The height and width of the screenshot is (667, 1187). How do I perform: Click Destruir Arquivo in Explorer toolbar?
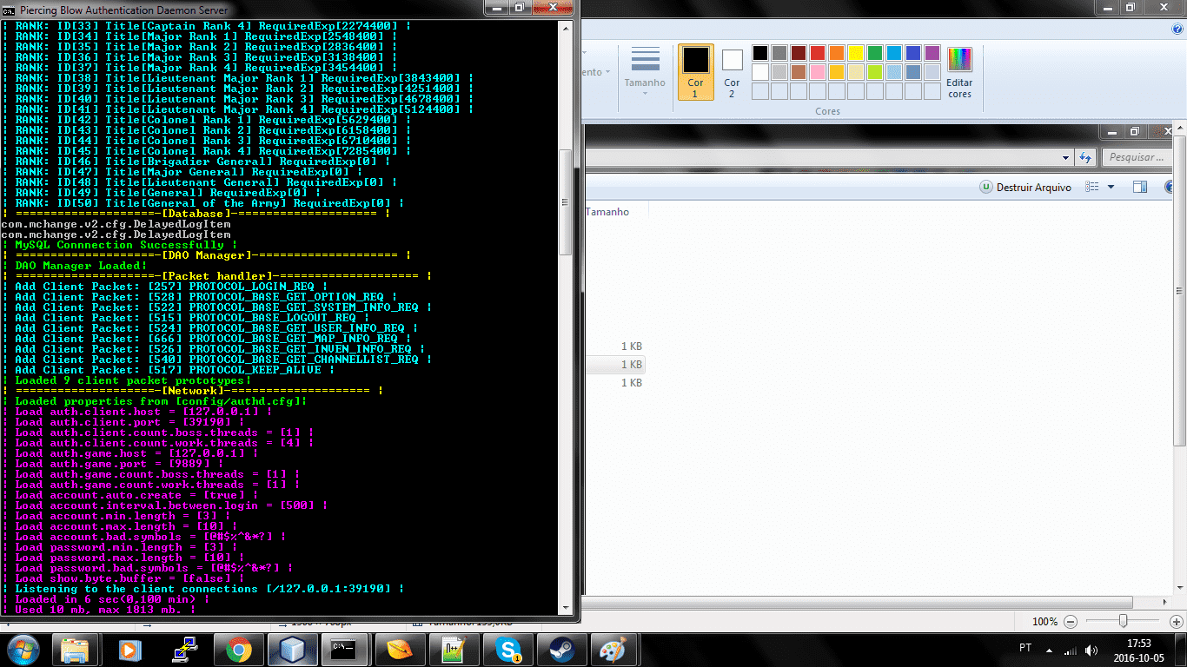point(1025,188)
